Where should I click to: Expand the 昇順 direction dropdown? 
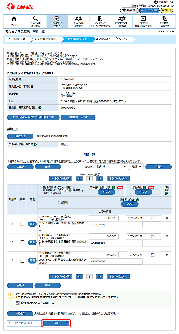(136, 166)
